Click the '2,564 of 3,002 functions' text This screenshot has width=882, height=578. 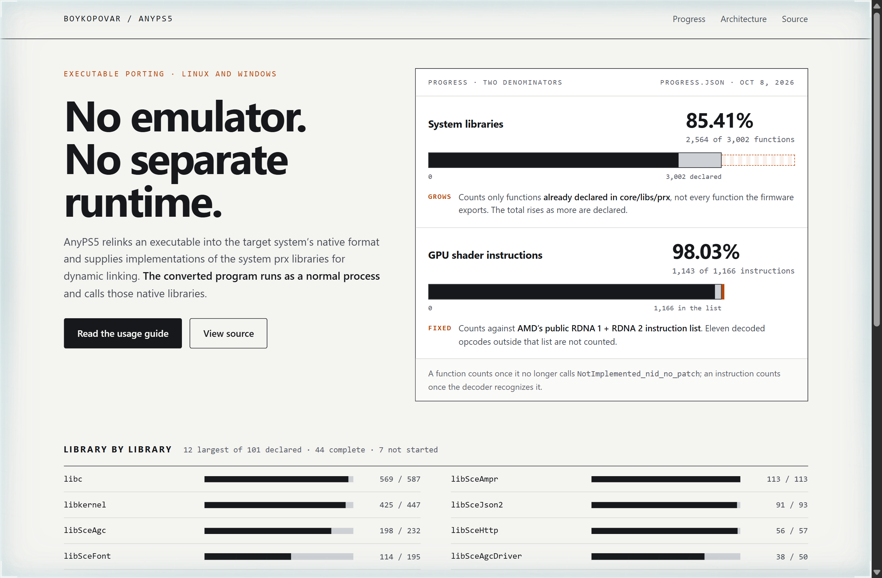coord(740,139)
